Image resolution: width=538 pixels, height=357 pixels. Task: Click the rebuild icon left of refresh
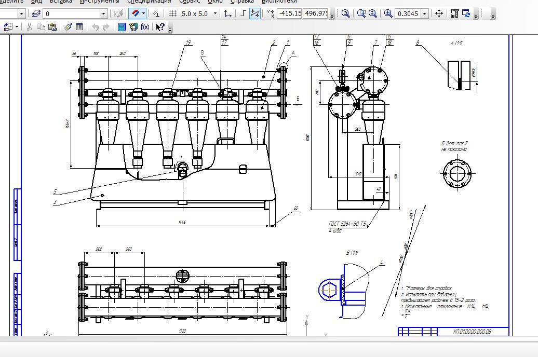click(x=454, y=13)
